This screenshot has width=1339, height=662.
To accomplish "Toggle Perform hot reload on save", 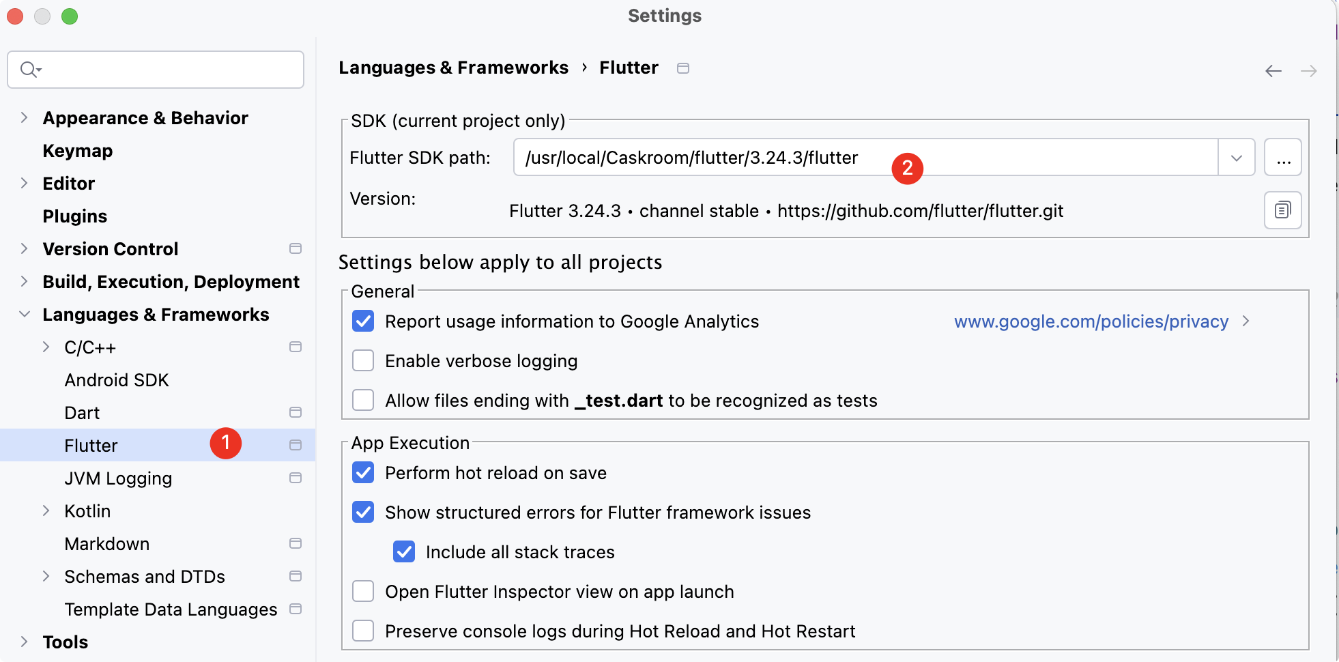I will [363, 473].
